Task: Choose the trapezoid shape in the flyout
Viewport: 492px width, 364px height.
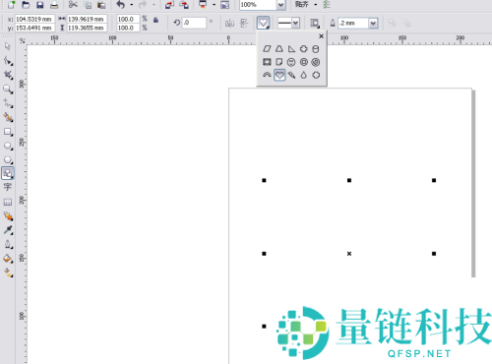Action: click(279, 49)
